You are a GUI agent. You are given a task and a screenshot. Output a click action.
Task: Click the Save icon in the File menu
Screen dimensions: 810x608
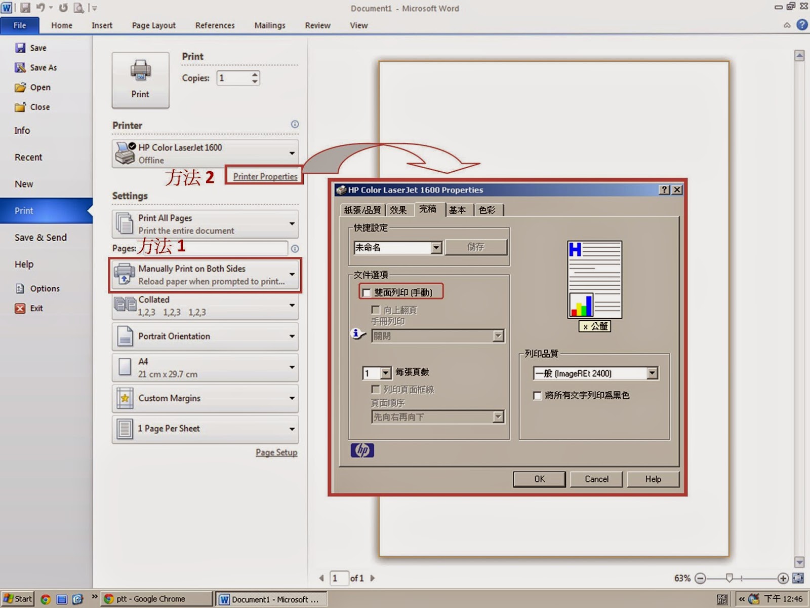click(20, 48)
